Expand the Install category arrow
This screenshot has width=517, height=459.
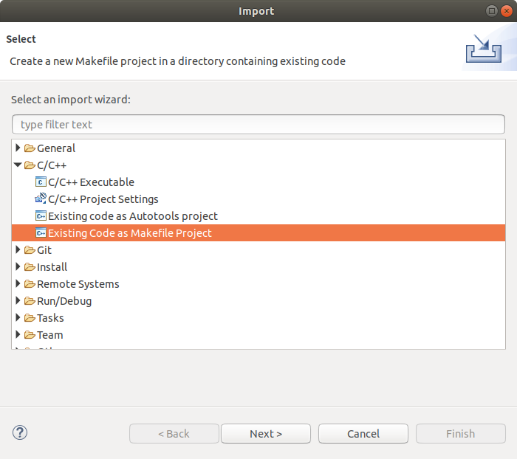[18, 267]
